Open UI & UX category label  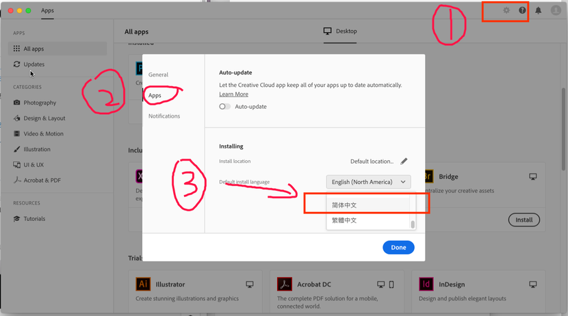tap(34, 165)
